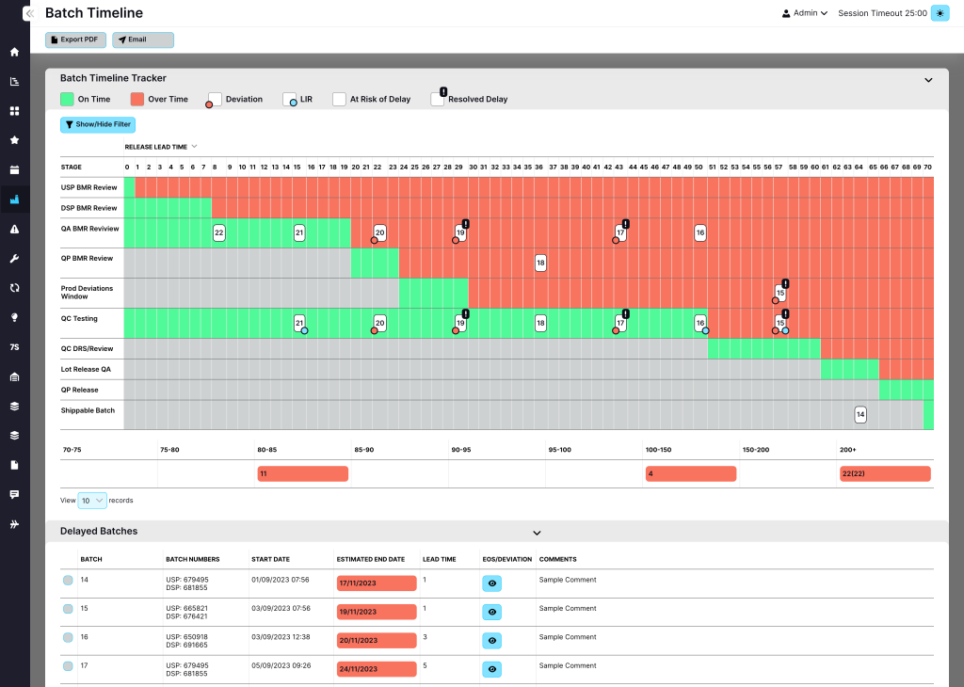The height and width of the screenshot is (687, 964).
Task: Select checkbox for batch 15 row
Action: click(68, 609)
